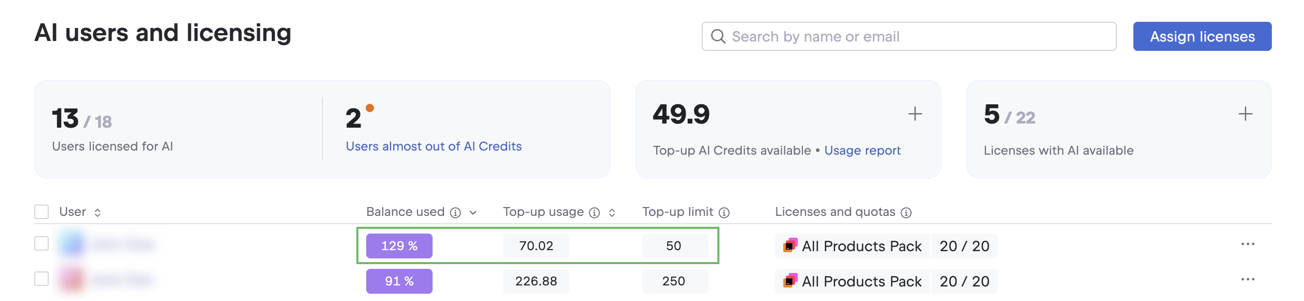Toggle the select-all users checkbox
The width and height of the screenshot is (1304, 301).
pyautogui.click(x=41, y=212)
